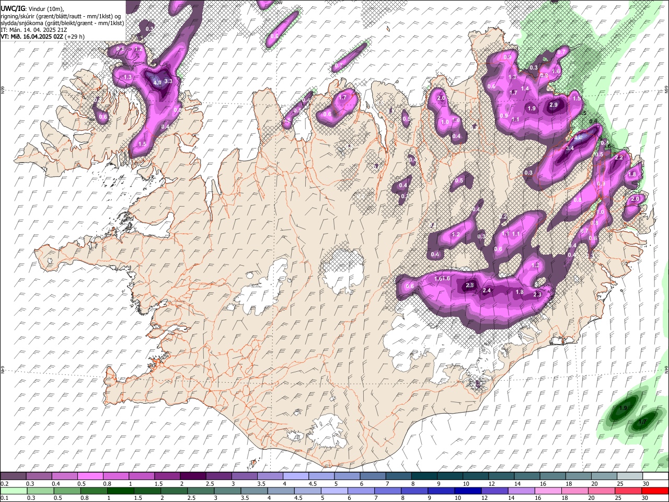Screen dimensions: 669x502
Task: Select bottom-row navy swatch between 10 and 12
Action: coord(468,490)
